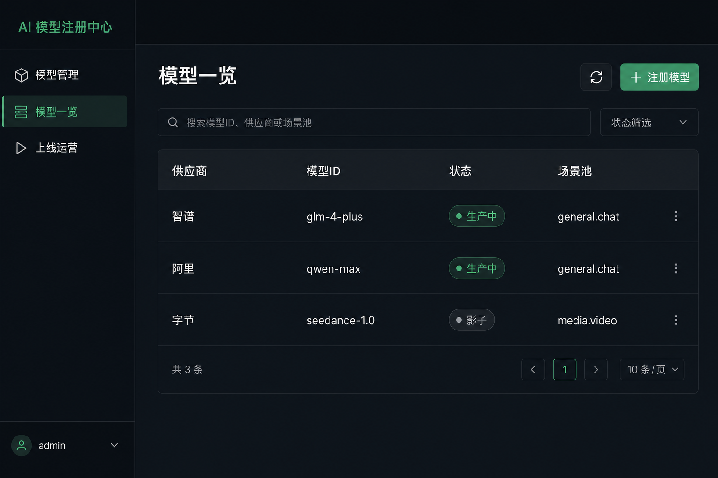Screen dimensions: 718x478
Task: Click the 注册模型 button
Action: [x=660, y=77]
